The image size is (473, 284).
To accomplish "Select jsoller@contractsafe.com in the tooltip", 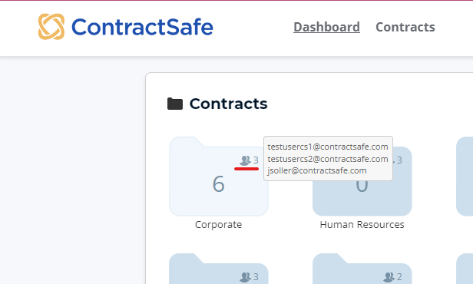I will [x=316, y=170].
